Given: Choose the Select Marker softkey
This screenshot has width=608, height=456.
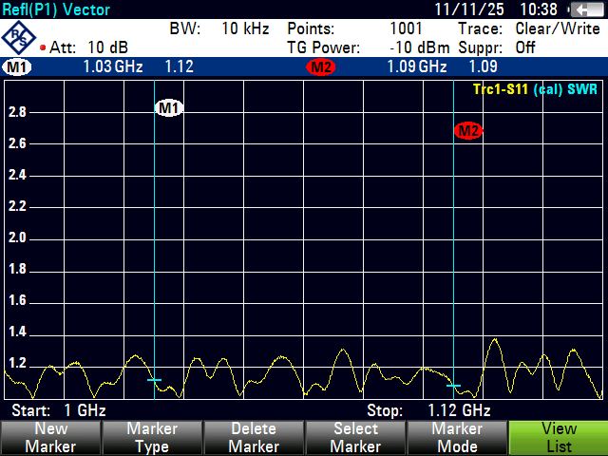Looking at the screenshot, I should coord(355,438).
